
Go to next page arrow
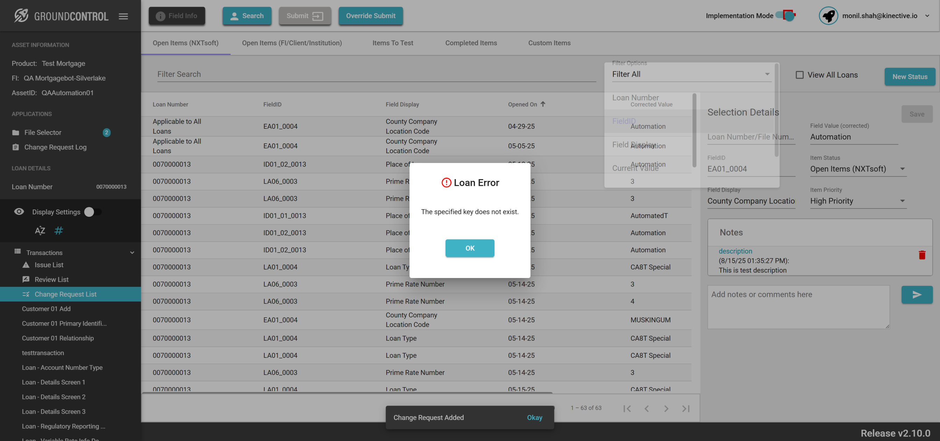[x=666, y=408]
